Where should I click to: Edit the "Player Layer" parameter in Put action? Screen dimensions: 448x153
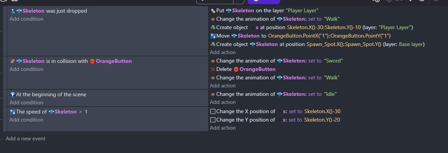pos(302,11)
